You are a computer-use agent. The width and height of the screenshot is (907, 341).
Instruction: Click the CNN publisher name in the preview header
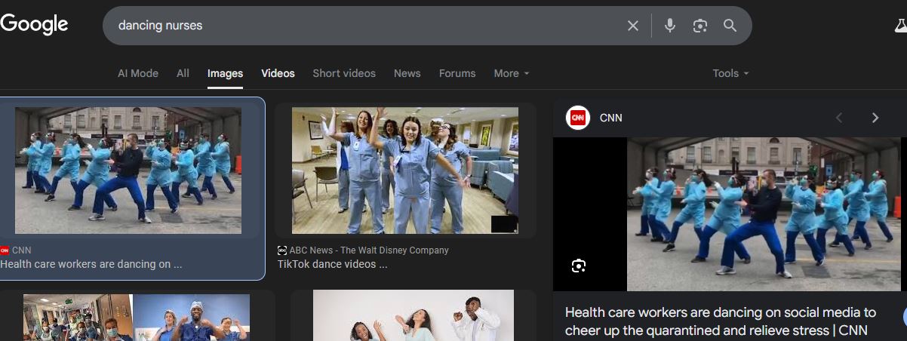611,118
